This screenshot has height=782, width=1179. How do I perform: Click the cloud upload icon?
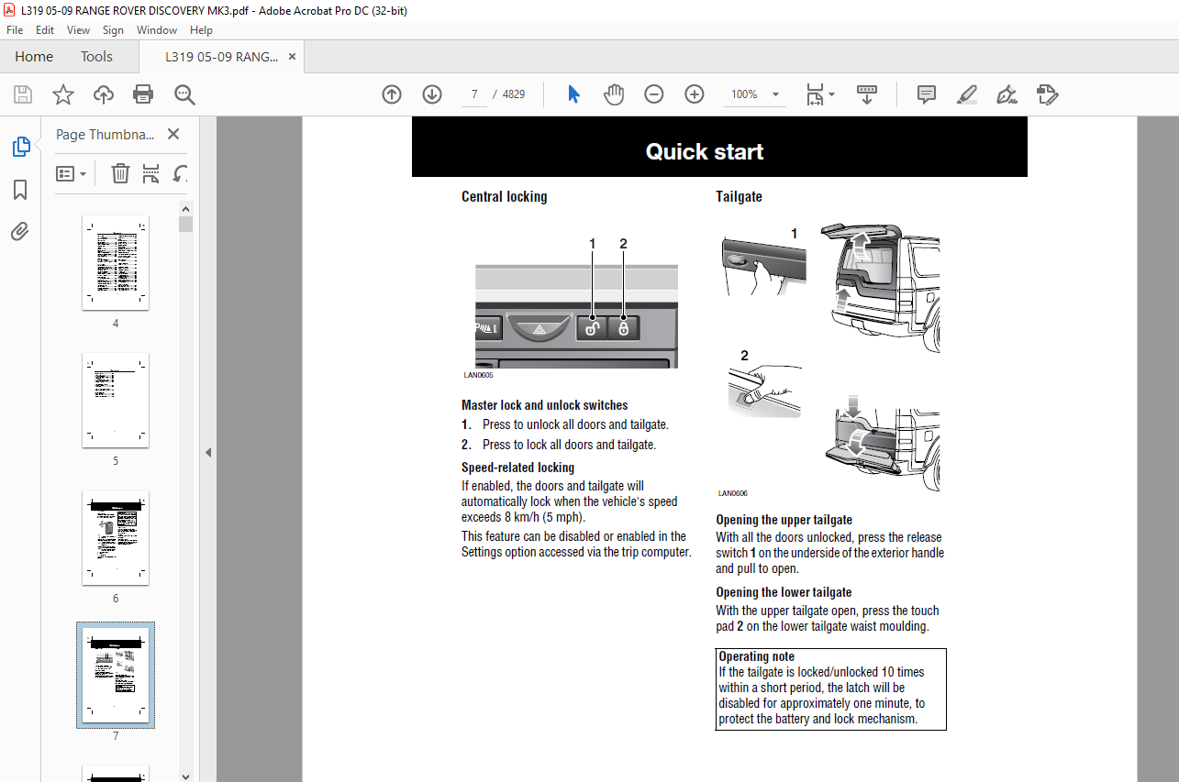(103, 94)
